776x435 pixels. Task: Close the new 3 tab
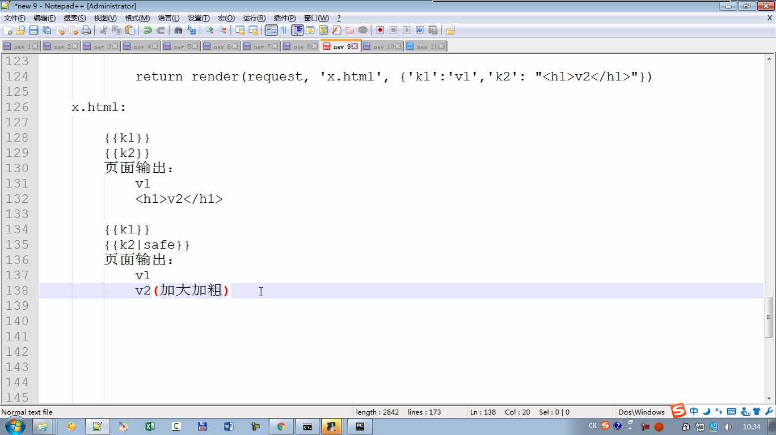116,46
